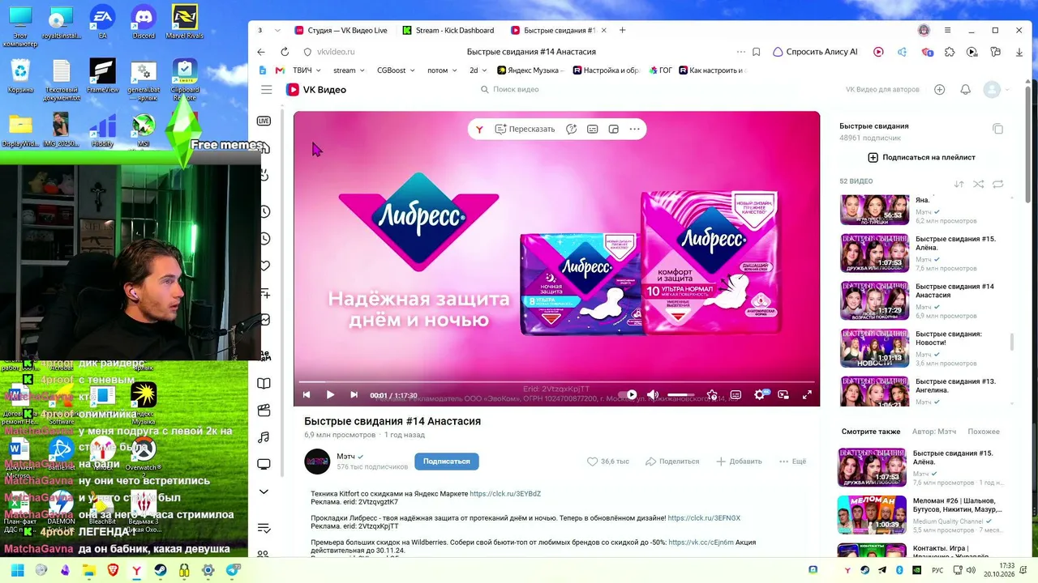Enter fullscreen mode in the video player
The height and width of the screenshot is (583, 1038).
807,395
